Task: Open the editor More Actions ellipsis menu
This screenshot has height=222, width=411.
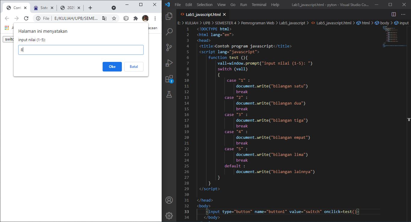Action: pos(403,14)
